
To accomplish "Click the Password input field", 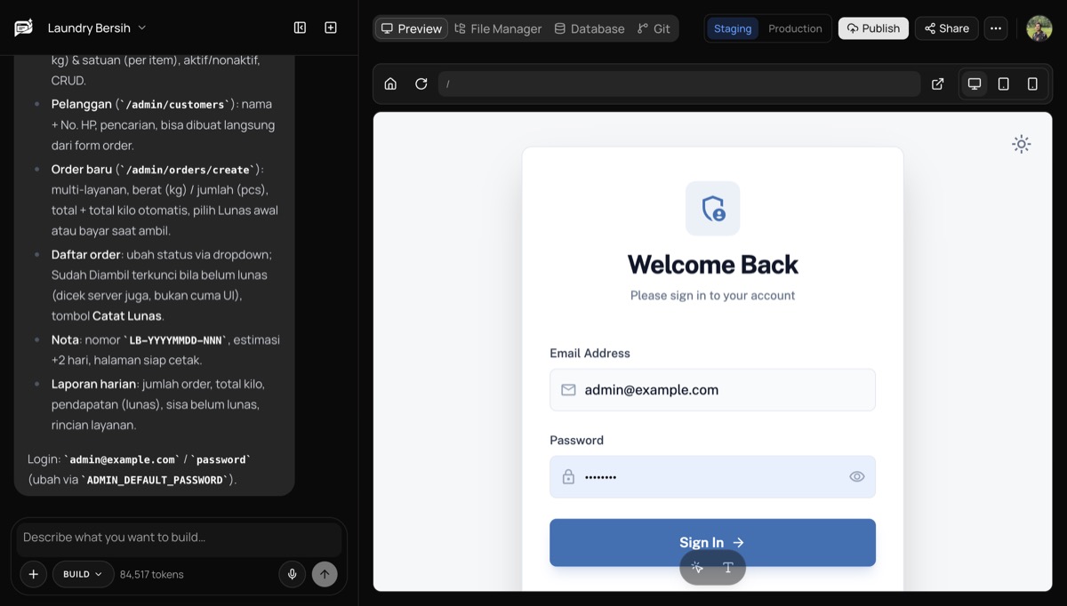I will [712, 477].
